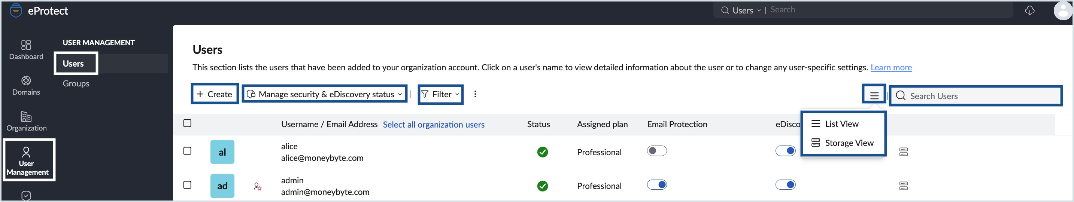Viewport: 1074px width, 202px height.
Task: Click the 'ad' user avatar
Action: 222,186
